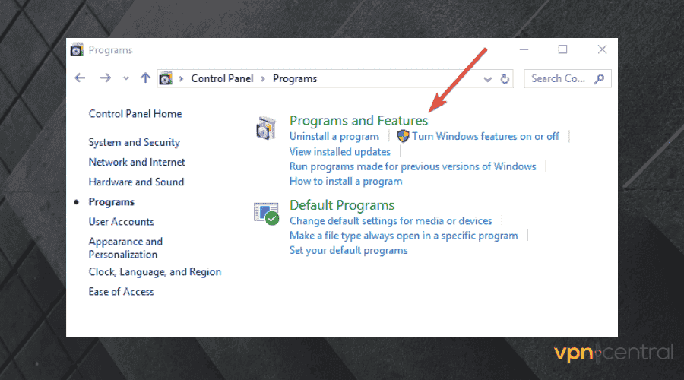The image size is (684, 380).
Task: Open Control Panel Home
Action: 135,114
